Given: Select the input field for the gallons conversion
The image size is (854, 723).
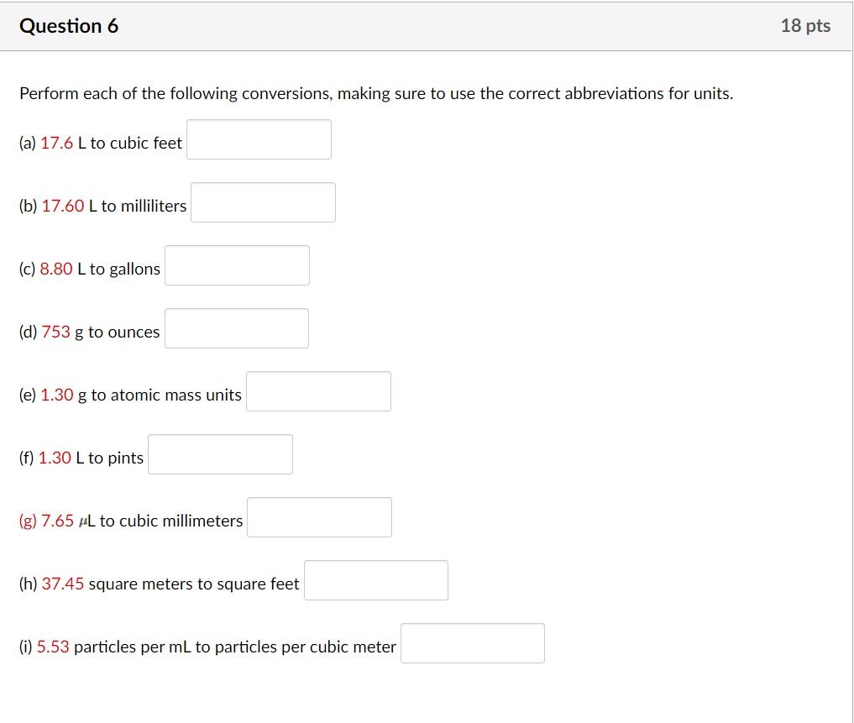Looking at the screenshot, I should [237, 265].
